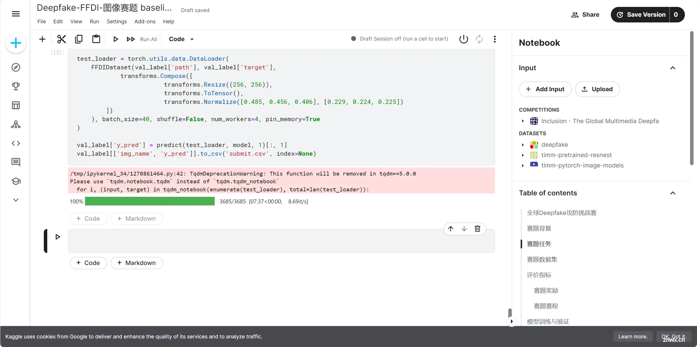Image resolution: width=697 pixels, height=347 pixels.
Task: Open the Edit menu
Action: 58,22
